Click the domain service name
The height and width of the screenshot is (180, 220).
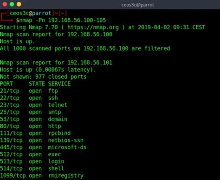pyautogui.click(x=58, y=119)
